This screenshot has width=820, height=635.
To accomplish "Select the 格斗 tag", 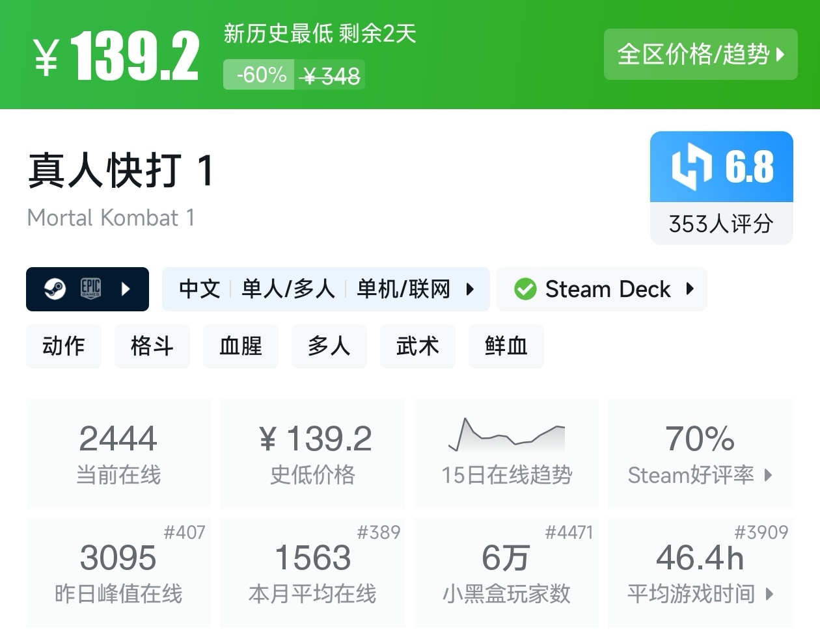I will click(x=152, y=346).
